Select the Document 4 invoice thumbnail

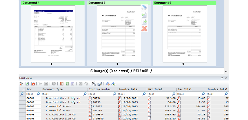coord(53,34)
